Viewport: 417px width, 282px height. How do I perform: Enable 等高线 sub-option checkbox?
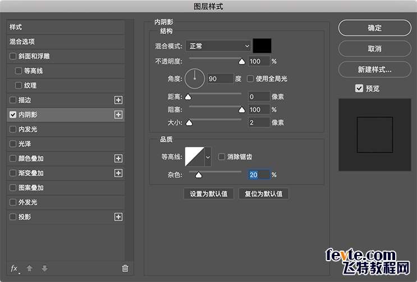[19, 71]
